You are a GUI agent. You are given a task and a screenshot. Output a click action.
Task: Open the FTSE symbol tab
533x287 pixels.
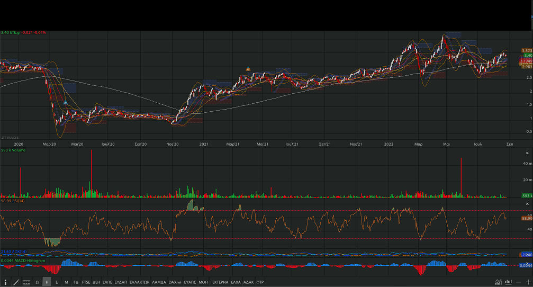click(86, 282)
